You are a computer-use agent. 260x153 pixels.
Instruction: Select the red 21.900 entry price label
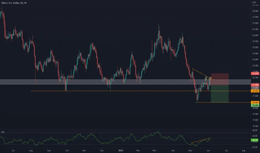255,85
